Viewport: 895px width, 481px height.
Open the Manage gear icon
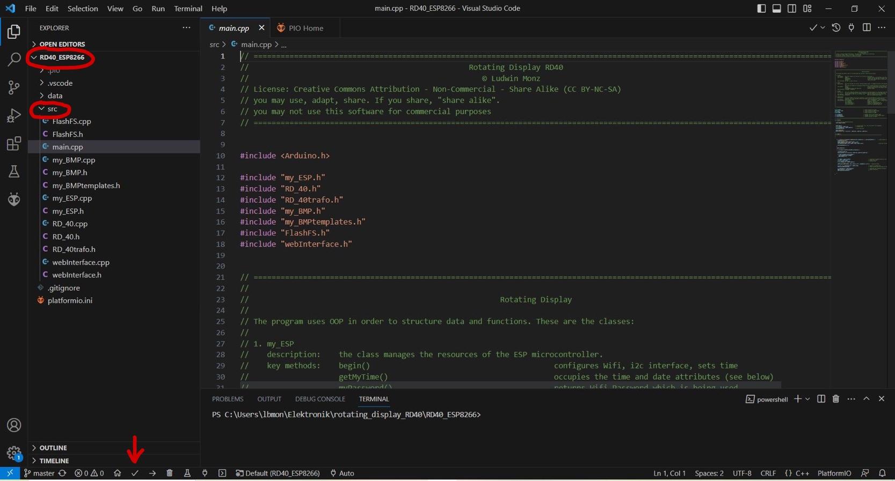14,453
